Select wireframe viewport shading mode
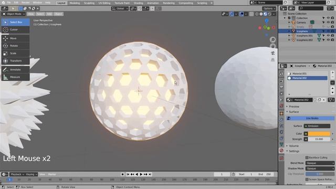Image resolution: width=336 pixels, height=189 pixels. 257,14
